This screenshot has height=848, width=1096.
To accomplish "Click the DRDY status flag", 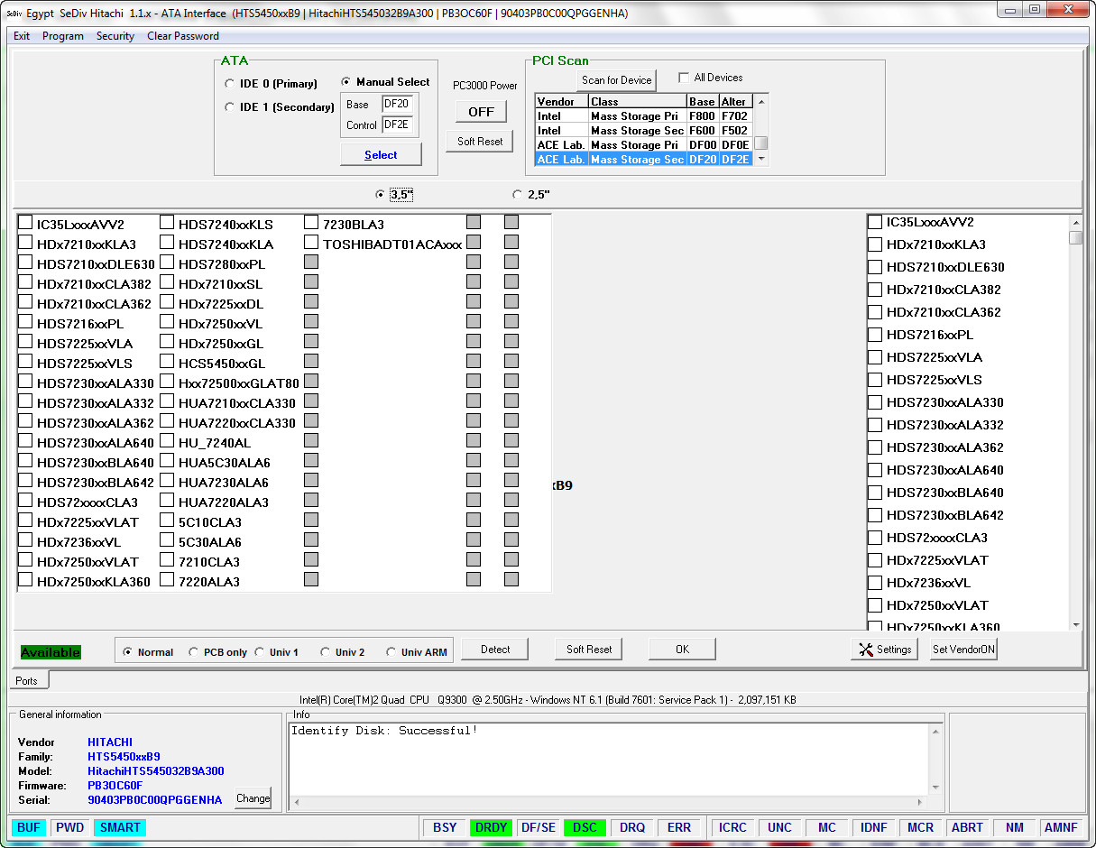I will (491, 827).
